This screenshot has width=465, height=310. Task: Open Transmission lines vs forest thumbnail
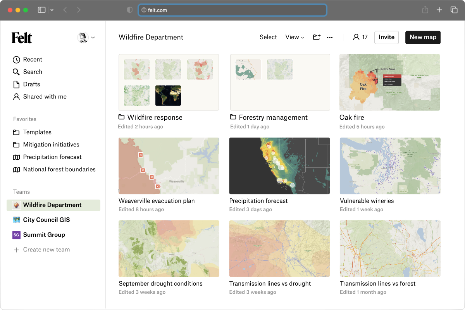tap(390, 248)
